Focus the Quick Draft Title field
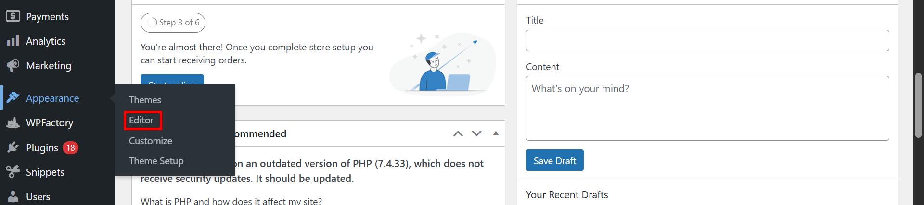Viewport: 924px width, 205px height. [707, 40]
